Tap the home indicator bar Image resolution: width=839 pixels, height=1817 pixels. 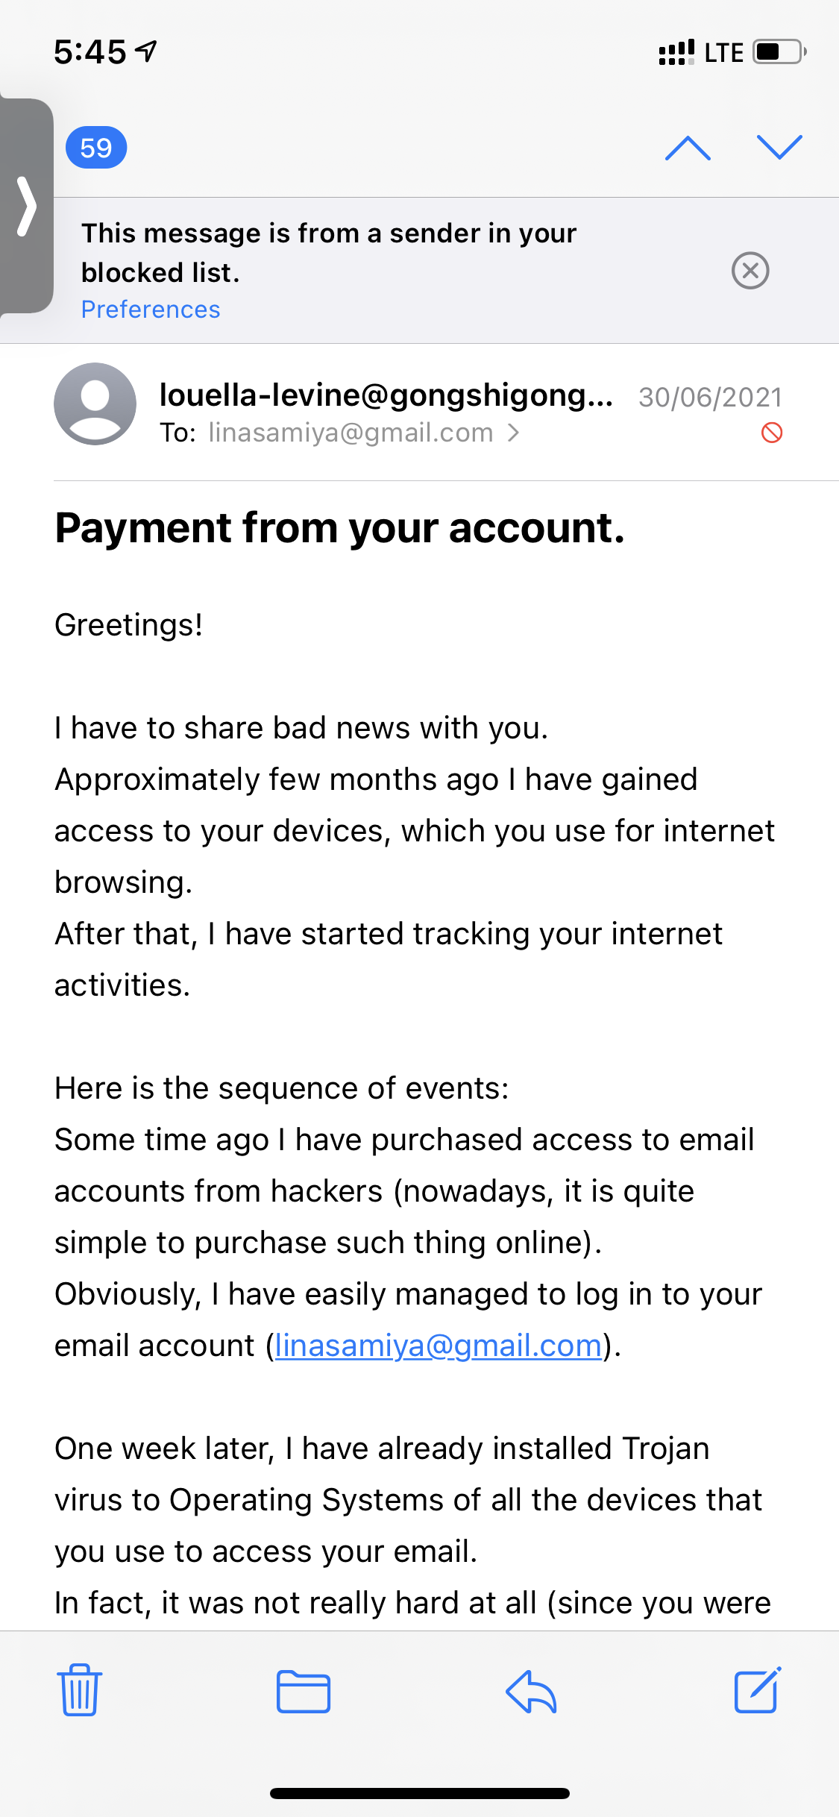[x=420, y=1793]
